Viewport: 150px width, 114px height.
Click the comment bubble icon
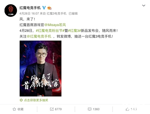pos(90,109)
